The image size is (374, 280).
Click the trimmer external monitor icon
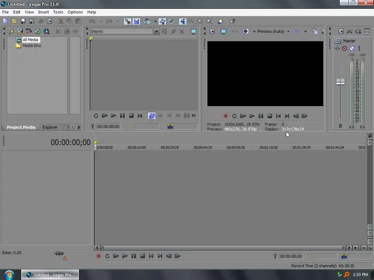(x=194, y=31)
